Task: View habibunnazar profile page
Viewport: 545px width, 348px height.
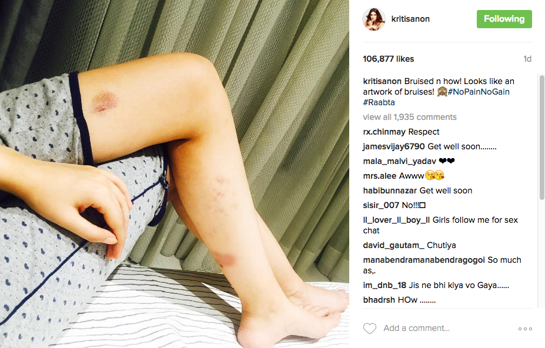Action: [390, 191]
